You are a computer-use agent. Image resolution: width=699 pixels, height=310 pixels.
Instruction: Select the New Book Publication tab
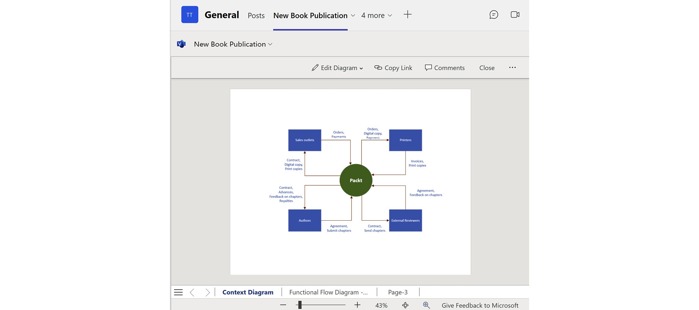(311, 16)
